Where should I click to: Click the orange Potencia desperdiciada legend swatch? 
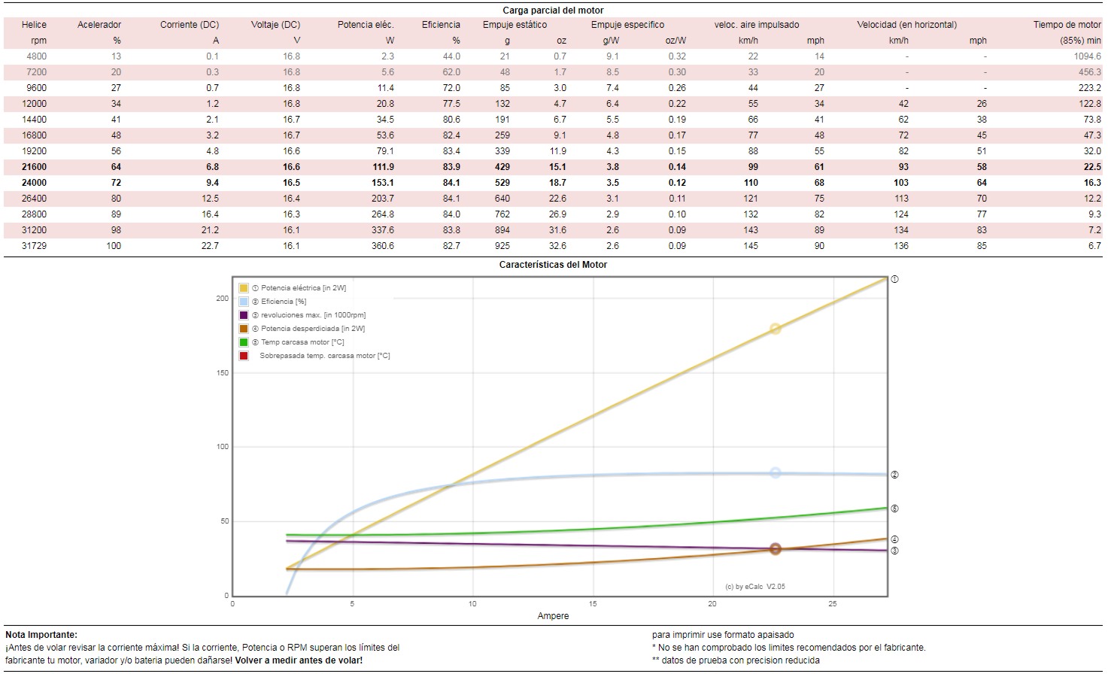click(244, 329)
